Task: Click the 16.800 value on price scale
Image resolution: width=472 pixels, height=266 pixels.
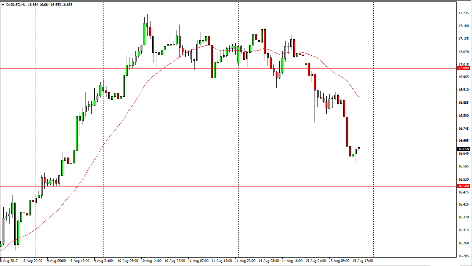Action: click(463, 116)
